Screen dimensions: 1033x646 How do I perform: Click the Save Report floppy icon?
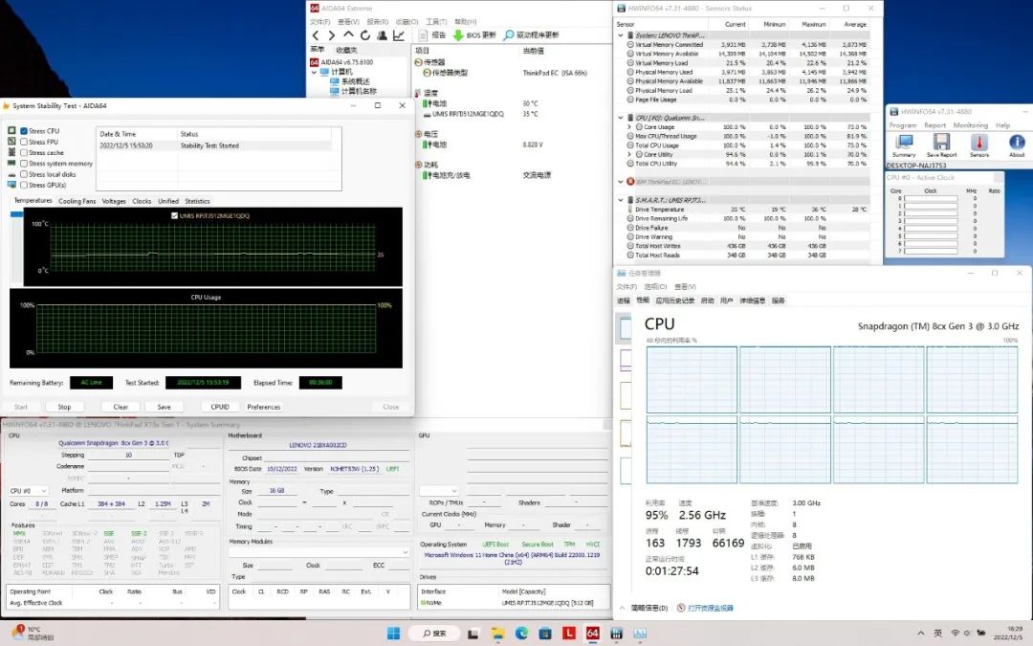click(x=941, y=143)
